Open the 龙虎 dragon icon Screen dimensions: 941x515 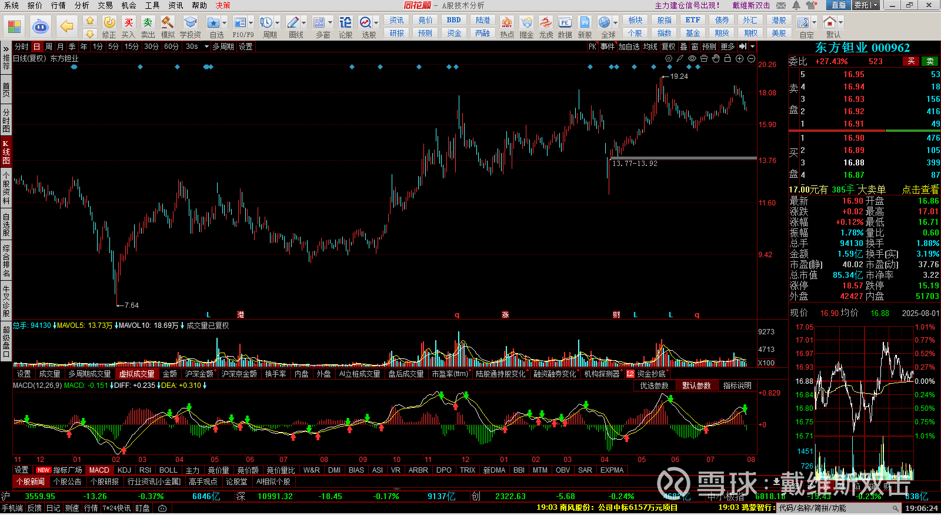(x=546, y=22)
